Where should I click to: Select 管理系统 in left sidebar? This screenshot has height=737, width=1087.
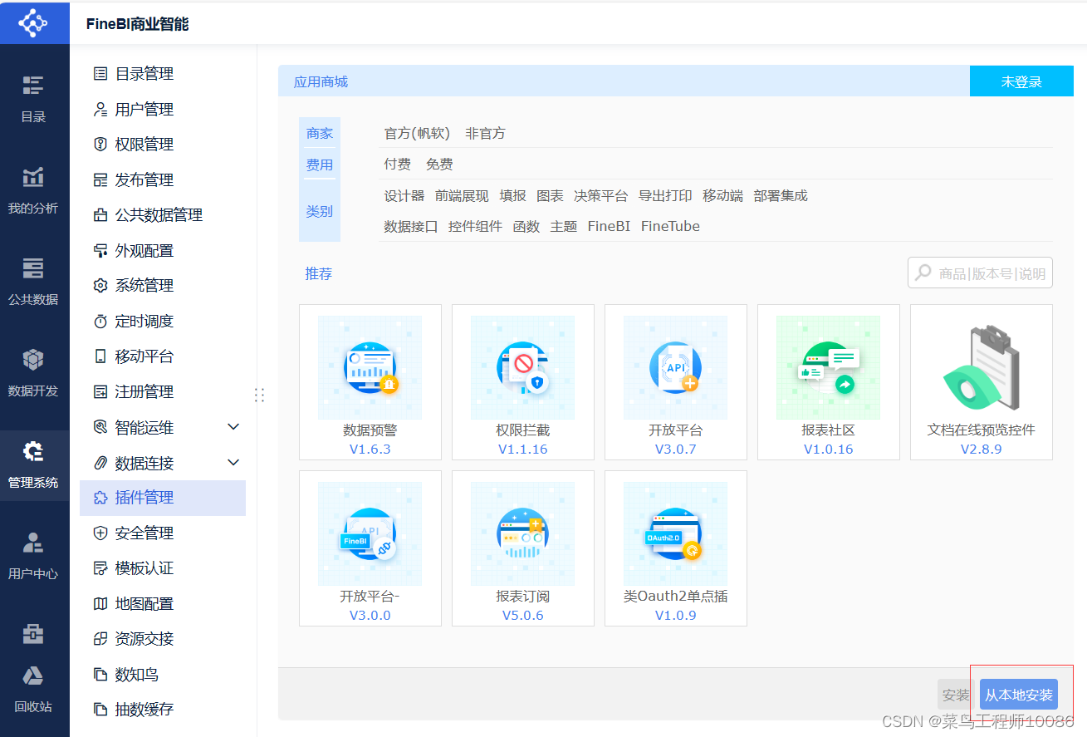(33, 464)
